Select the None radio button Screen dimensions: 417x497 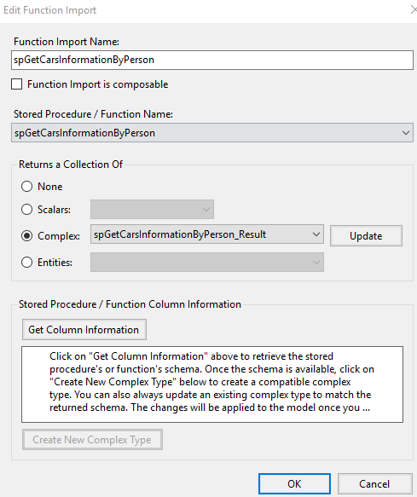[x=27, y=187]
